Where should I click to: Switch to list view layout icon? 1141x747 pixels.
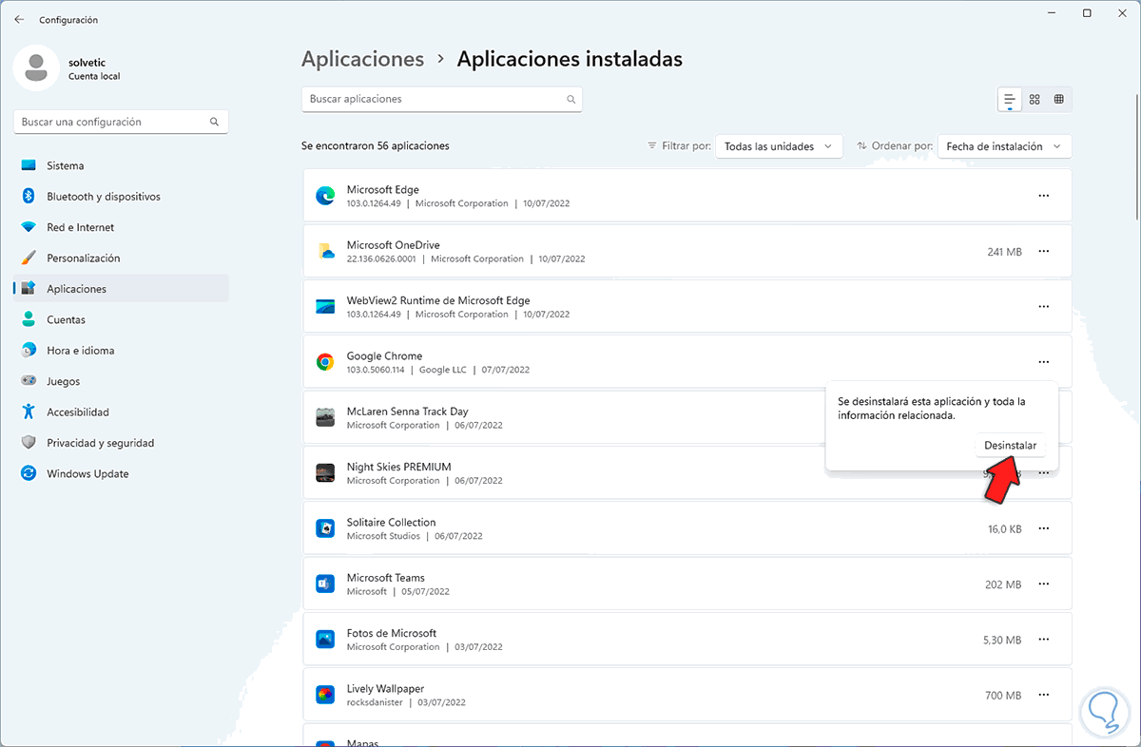point(1010,99)
